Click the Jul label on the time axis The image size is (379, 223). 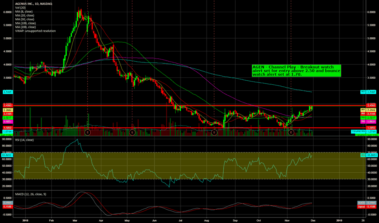tap(180, 220)
